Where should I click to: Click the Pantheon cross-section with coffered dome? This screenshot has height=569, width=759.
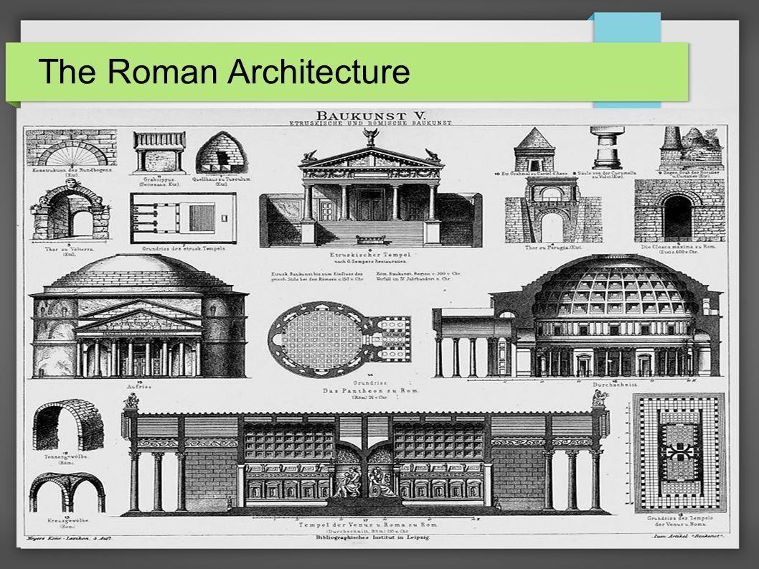click(578, 317)
